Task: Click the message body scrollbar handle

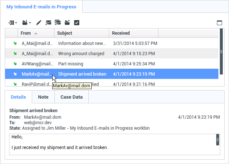Action: click(218, 140)
